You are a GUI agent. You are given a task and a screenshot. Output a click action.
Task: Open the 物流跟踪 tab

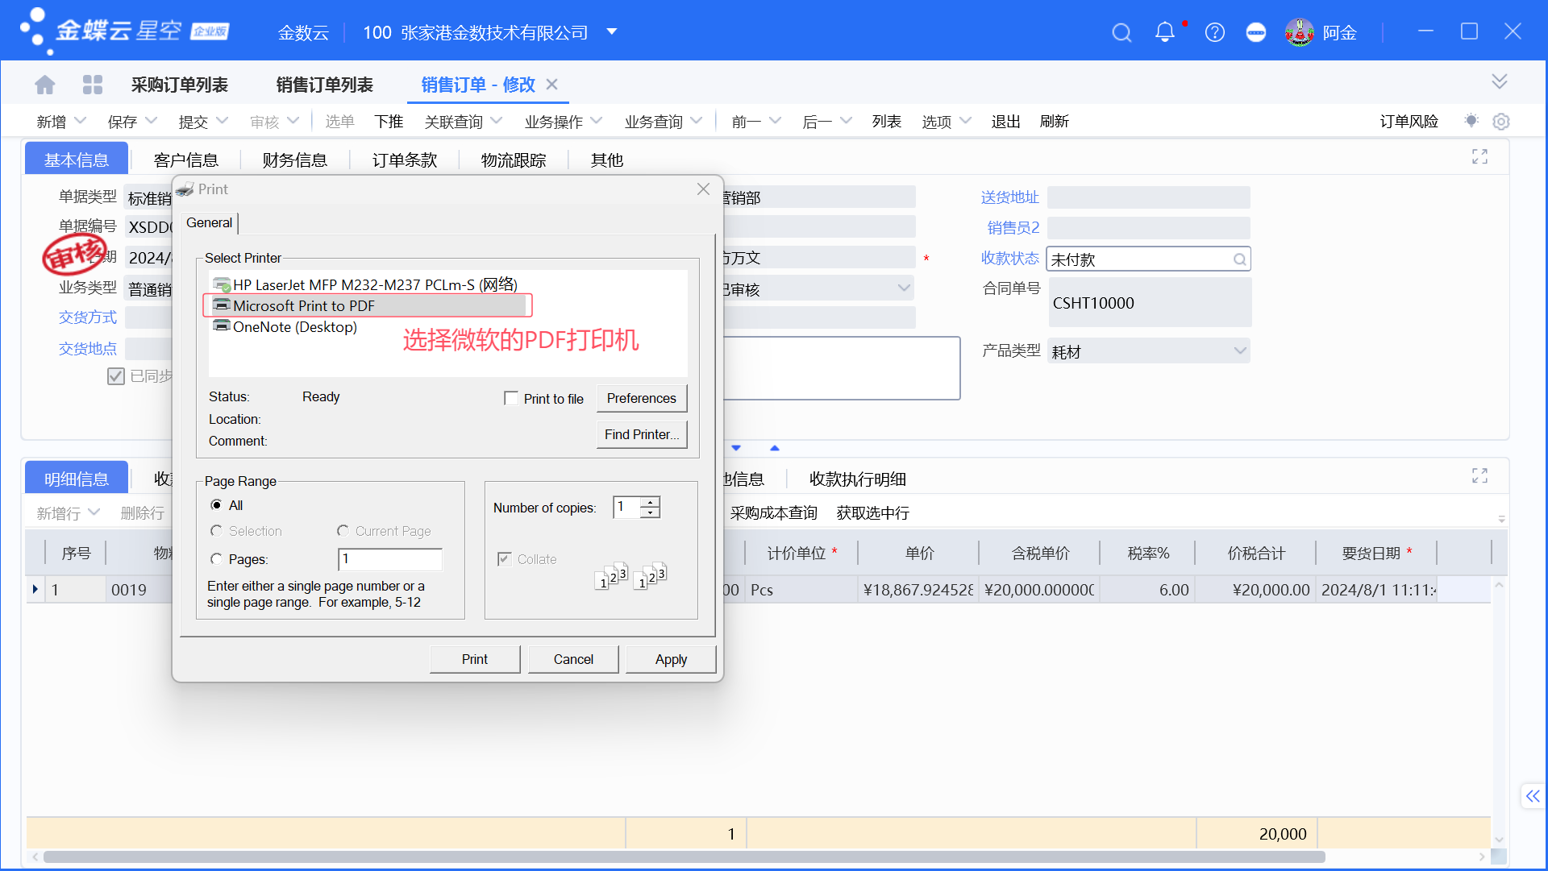[513, 160]
